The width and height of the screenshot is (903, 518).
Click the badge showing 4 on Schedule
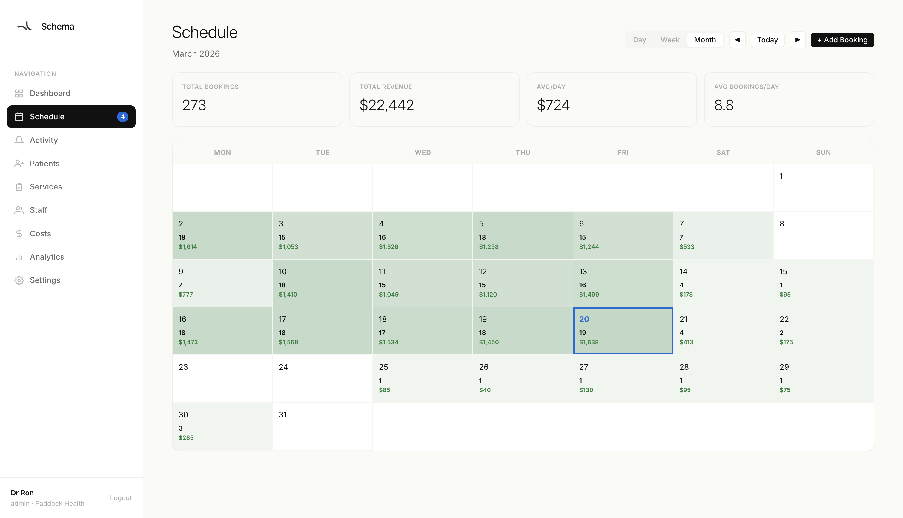tap(122, 116)
